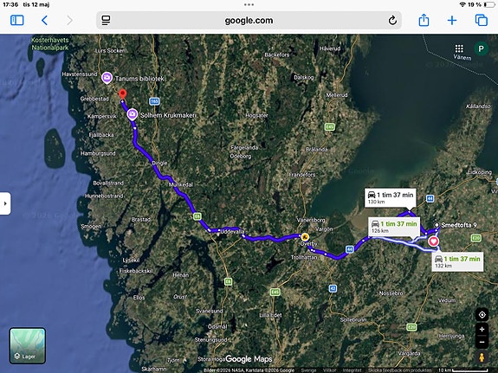This screenshot has height=373, width=498.
Task: Reload the google.com page
Action: point(392,20)
